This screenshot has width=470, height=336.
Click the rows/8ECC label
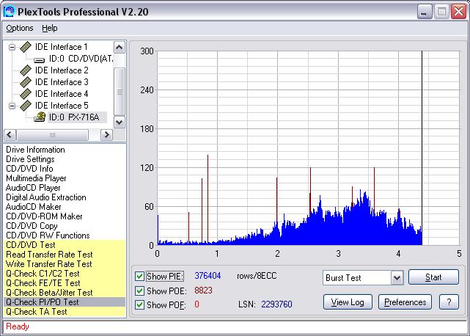pos(257,276)
